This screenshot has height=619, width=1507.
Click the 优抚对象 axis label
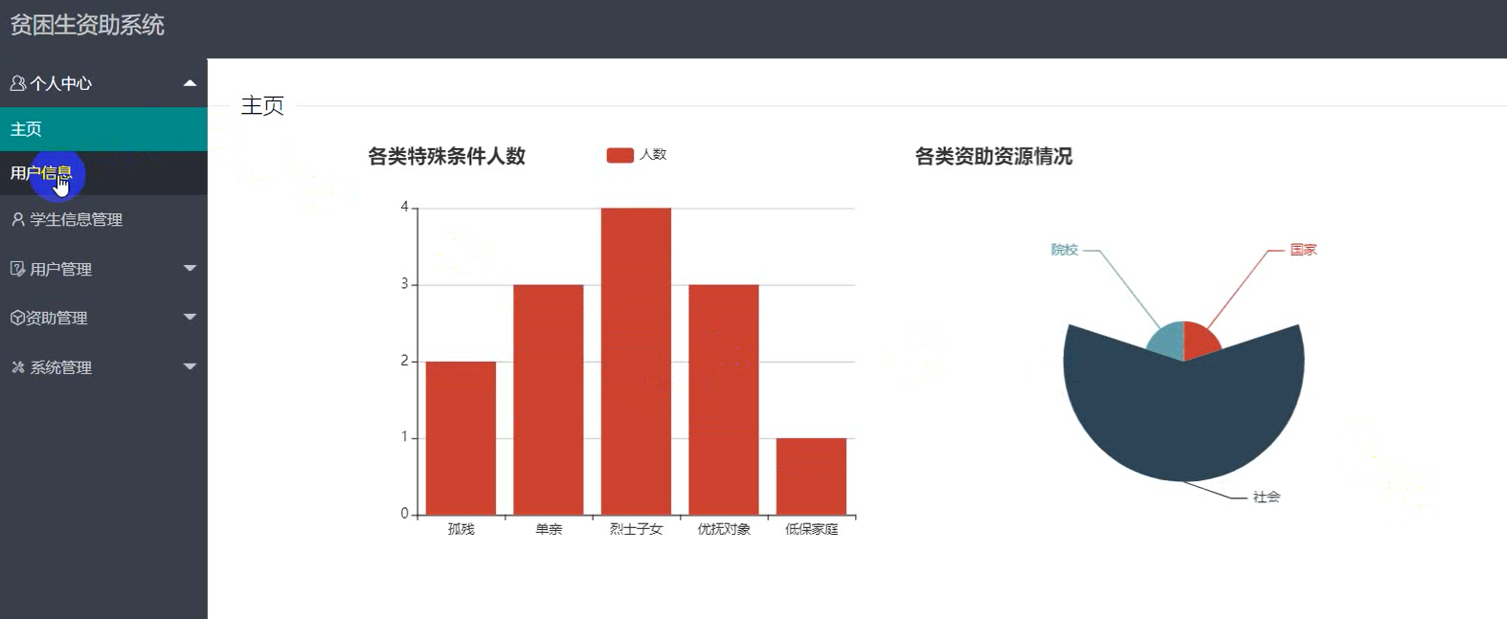724,529
